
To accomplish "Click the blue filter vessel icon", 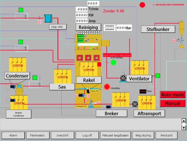I will (x=48, y=18).
